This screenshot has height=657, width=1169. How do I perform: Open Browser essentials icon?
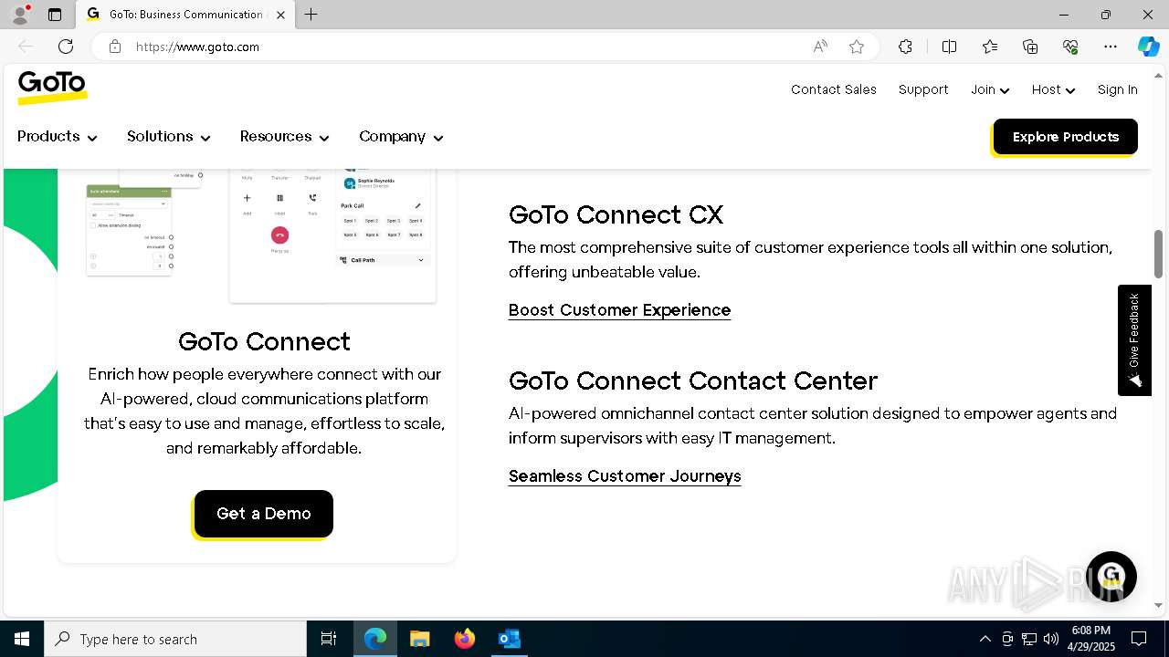click(x=1070, y=47)
